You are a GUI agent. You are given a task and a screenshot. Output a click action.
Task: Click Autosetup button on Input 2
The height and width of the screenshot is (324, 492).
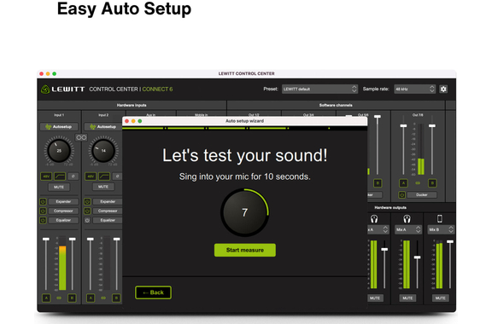[103, 126]
